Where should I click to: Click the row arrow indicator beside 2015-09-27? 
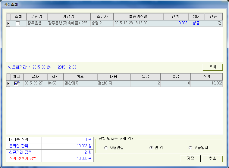[8, 84]
